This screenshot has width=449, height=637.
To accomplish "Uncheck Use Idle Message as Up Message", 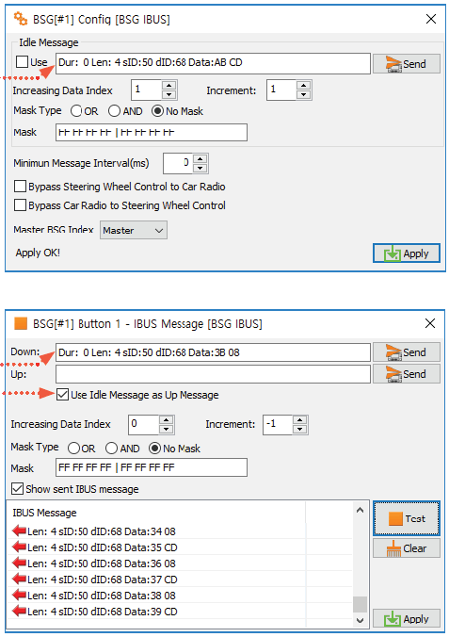I will coord(62,395).
